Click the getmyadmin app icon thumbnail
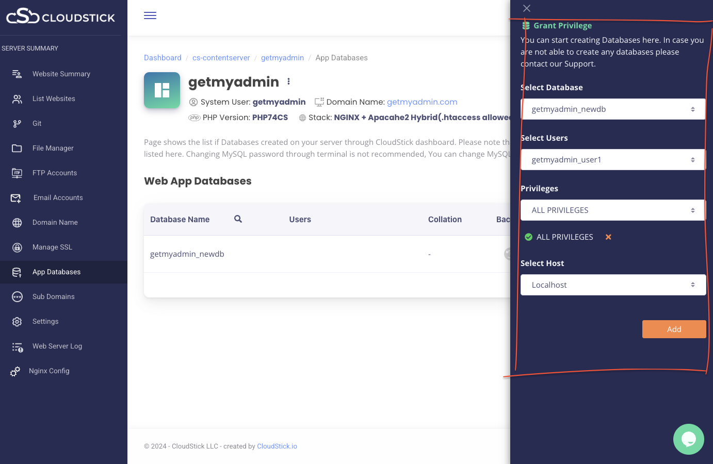Viewport: 713px width, 464px height. [x=162, y=90]
